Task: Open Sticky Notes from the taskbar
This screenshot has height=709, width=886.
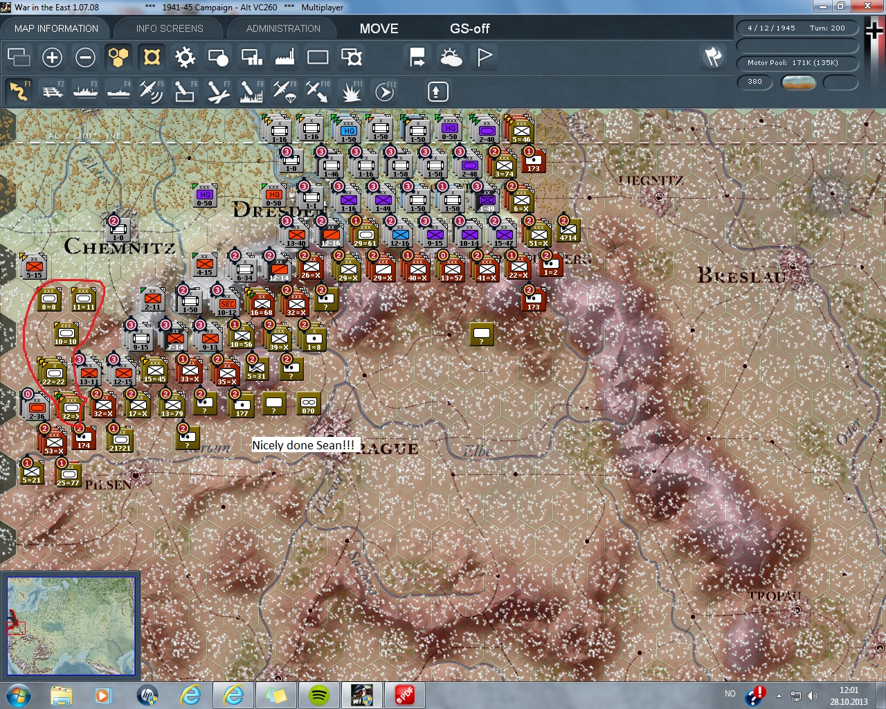Action: pyautogui.click(x=276, y=694)
